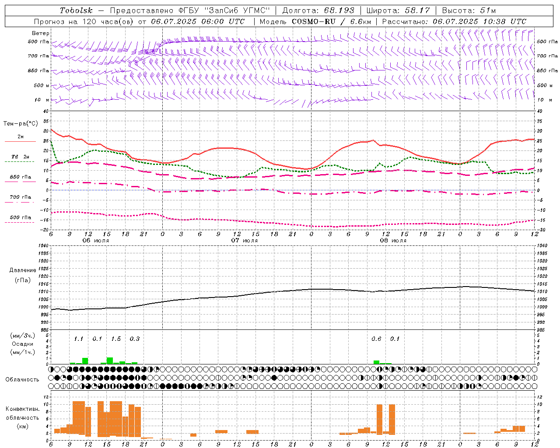Image resolution: width=560 pixels, height=448 pixels.
Task: Click the 500 гПа temperature legend dotted line
Action: tap(20, 222)
